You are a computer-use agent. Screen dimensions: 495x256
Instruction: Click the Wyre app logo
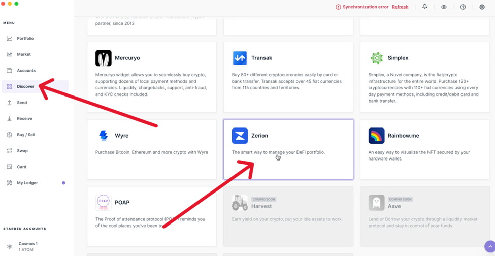pos(104,136)
